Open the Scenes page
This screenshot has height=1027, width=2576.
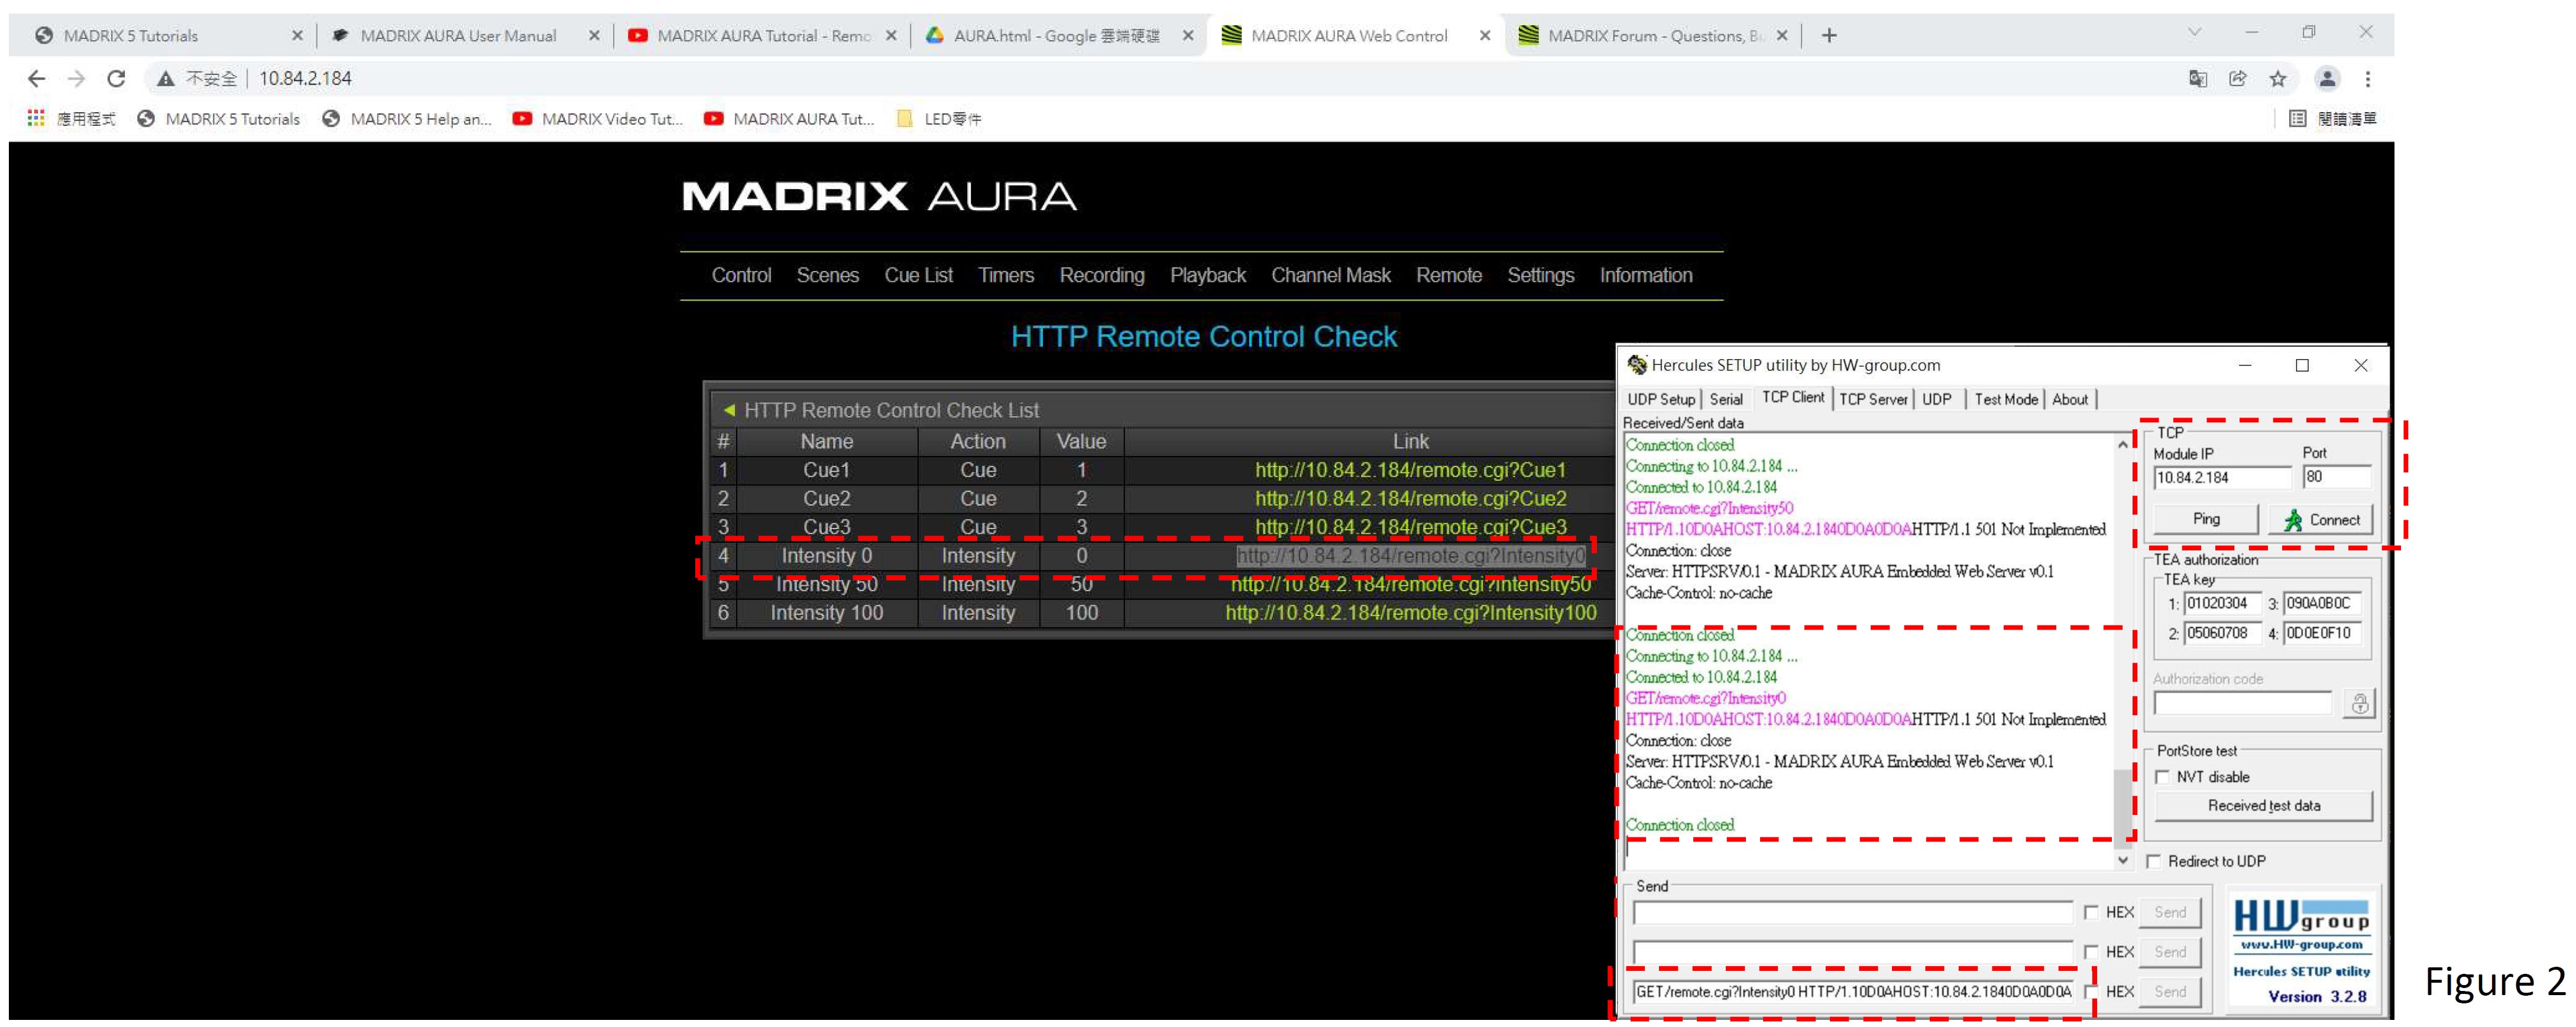(x=827, y=276)
